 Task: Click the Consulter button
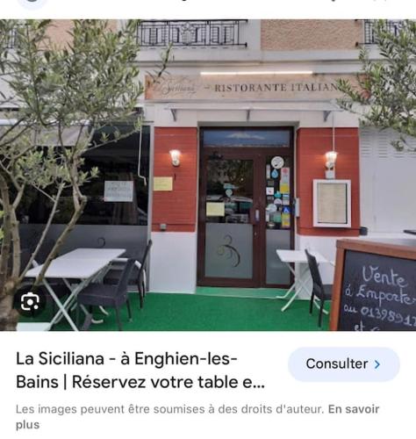[344, 364]
